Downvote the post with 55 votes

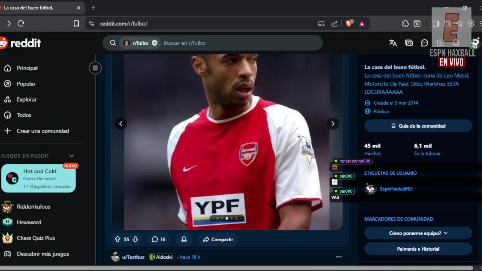click(135, 239)
